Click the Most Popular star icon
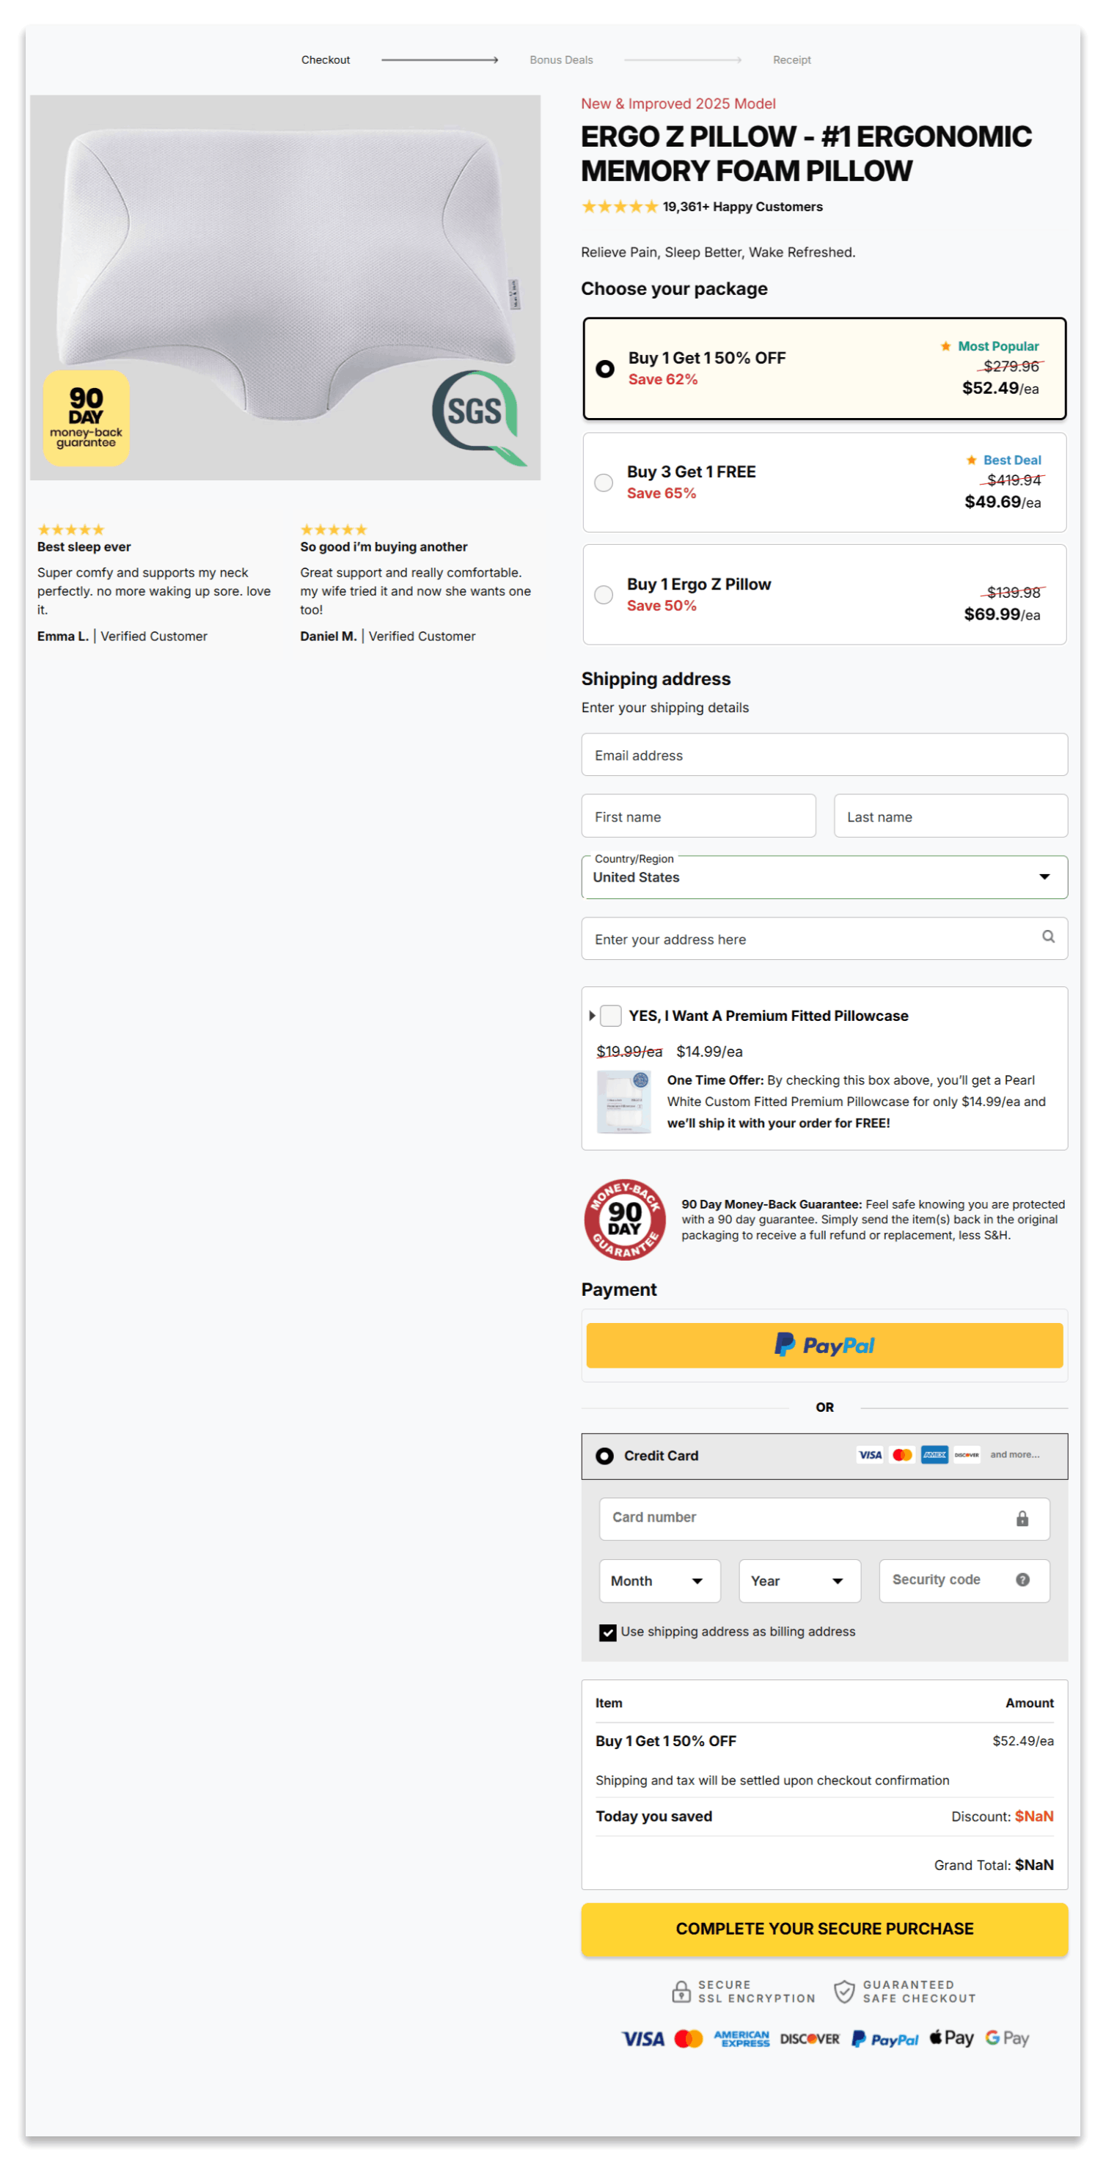The image size is (1106, 2162). click(945, 345)
